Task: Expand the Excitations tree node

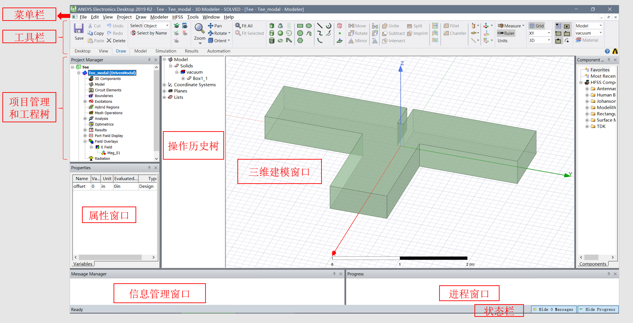Action: [x=85, y=101]
